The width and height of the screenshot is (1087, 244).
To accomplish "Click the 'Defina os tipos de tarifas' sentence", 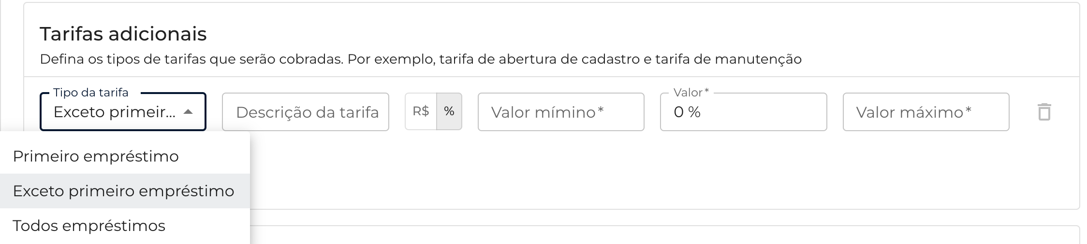I will coord(191,59).
